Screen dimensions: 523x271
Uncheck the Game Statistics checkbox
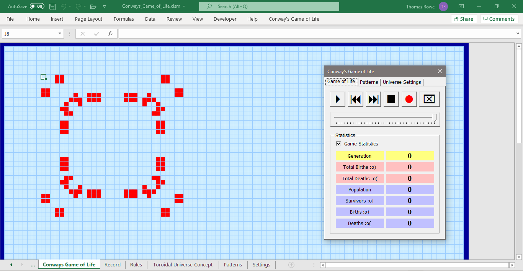(338, 144)
